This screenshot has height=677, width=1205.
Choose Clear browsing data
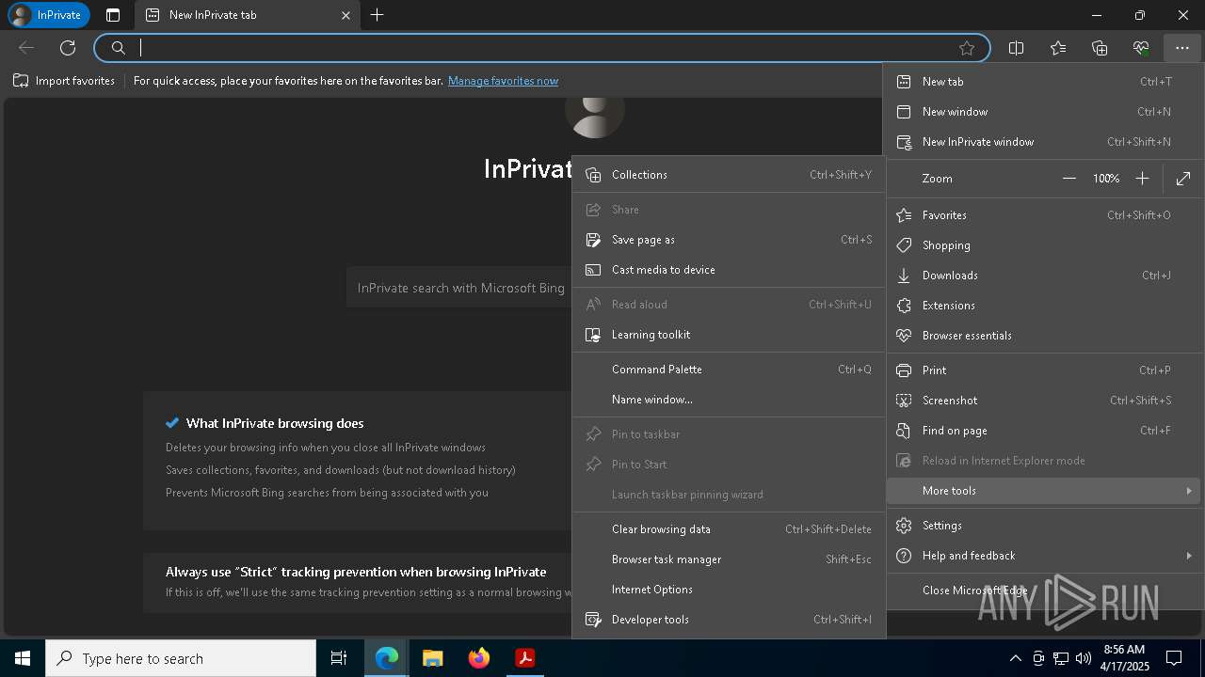click(729, 529)
